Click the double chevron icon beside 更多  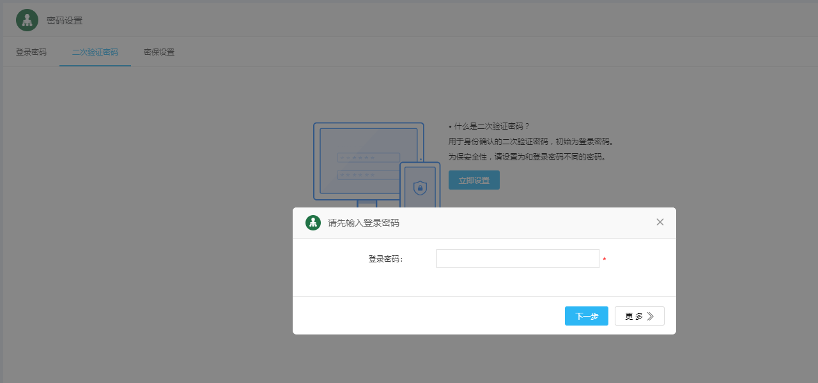[x=651, y=316]
